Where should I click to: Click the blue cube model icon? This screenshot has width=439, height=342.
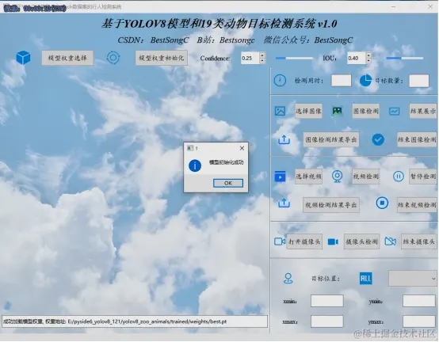[x=23, y=58]
